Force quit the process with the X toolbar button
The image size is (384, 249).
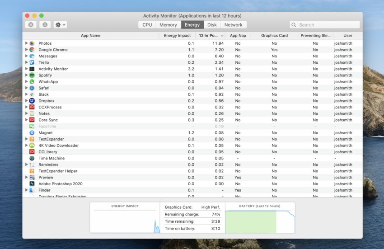point(31,25)
